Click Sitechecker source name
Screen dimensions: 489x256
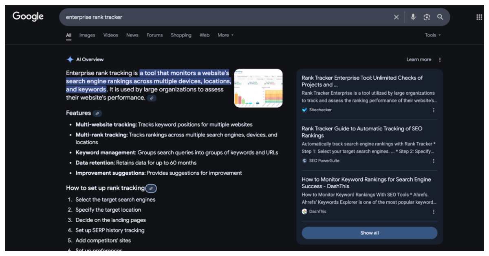point(320,110)
